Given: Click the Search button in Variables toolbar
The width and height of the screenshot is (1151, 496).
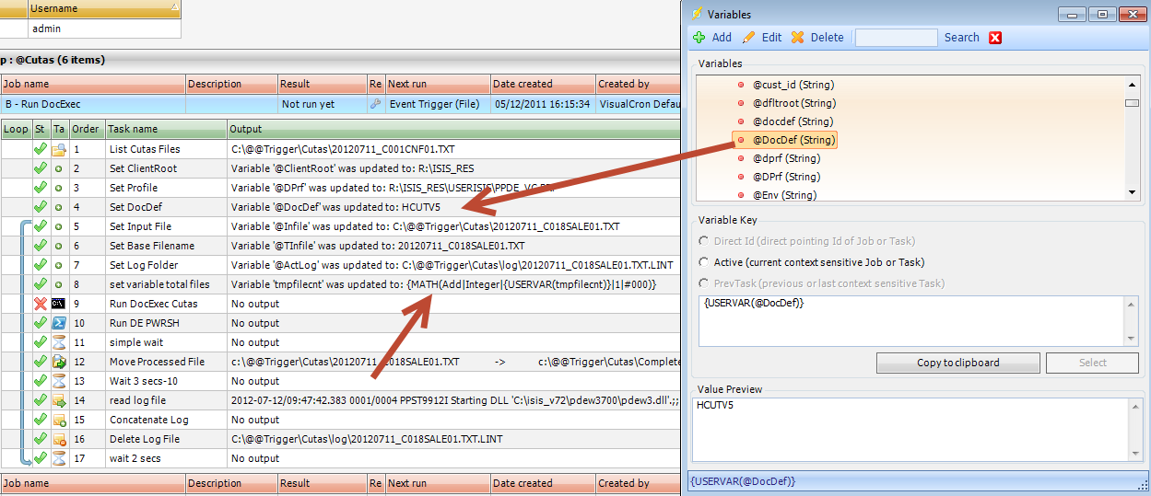Looking at the screenshot, I should (x=961, y=38).
